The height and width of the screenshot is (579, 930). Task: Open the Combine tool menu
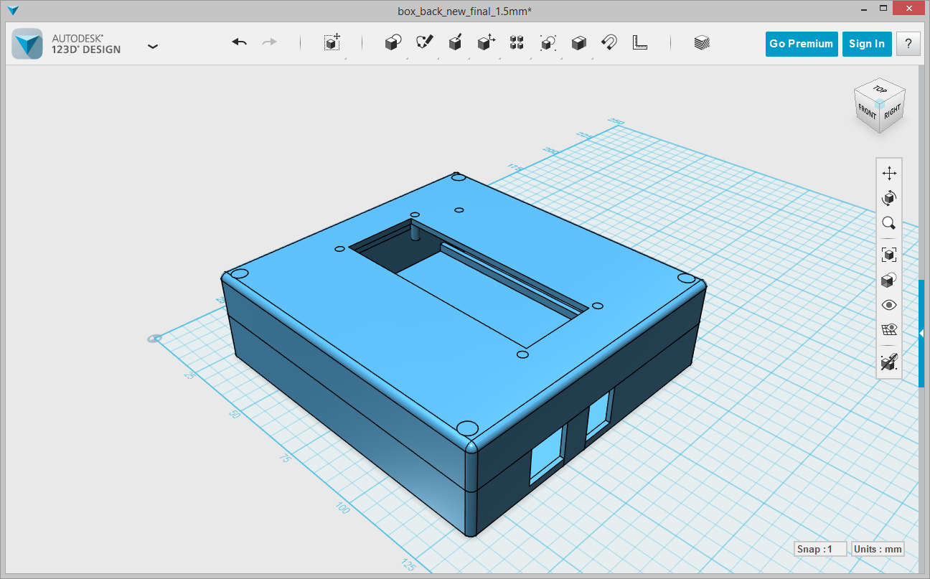click(578, 43)
